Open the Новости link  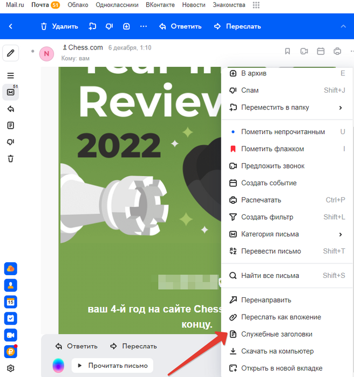tap(194, 5)
